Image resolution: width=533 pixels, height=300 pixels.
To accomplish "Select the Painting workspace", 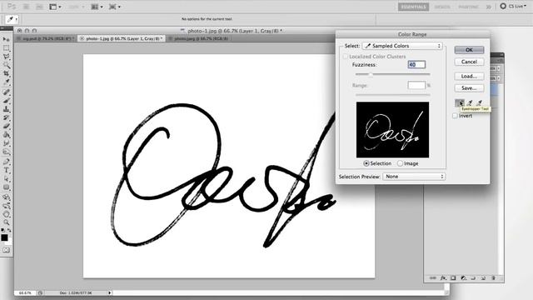I will [468, 7].
